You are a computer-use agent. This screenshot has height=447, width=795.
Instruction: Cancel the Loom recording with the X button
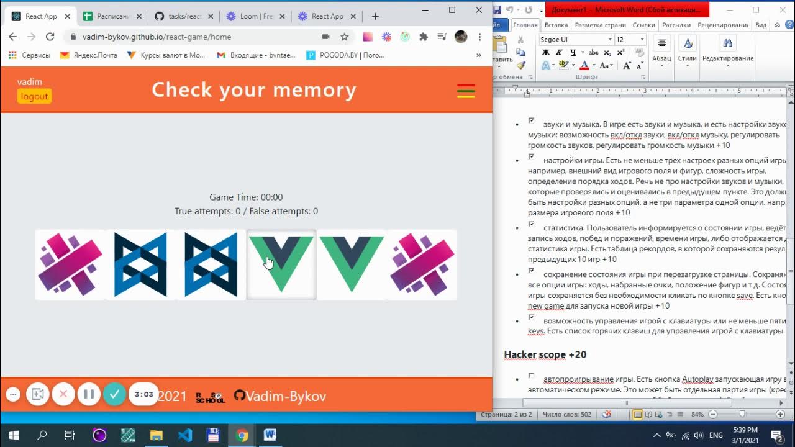[63, 394]
